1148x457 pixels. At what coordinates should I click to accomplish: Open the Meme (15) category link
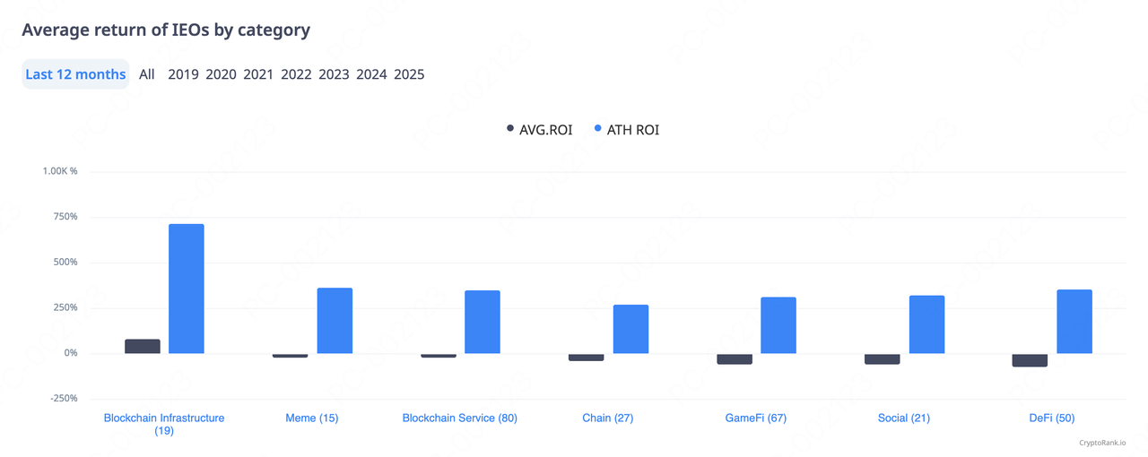[x=312, y=418]
